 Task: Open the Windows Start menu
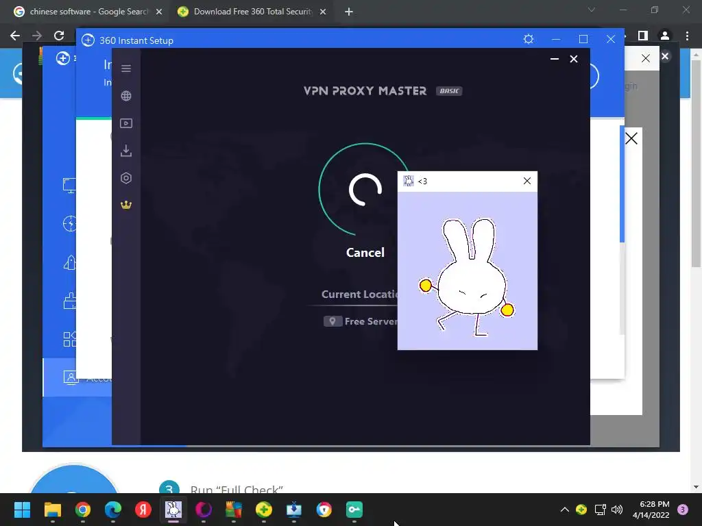pos(22,510)
